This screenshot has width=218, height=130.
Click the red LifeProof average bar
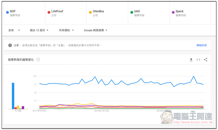pyautogui.click(x=16, y=108)
